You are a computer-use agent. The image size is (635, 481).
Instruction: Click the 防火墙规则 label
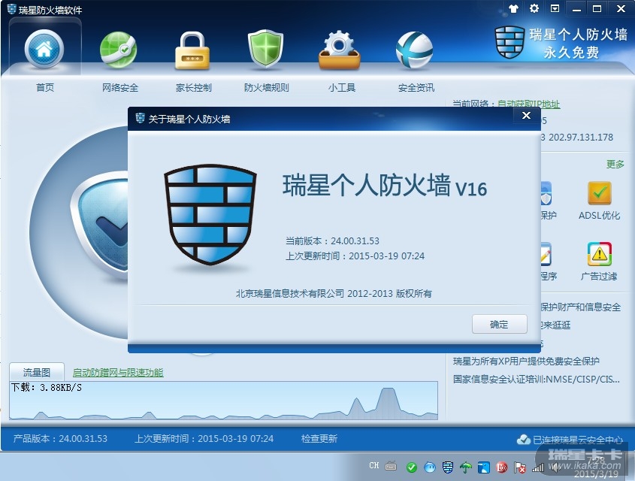[267, 87]
